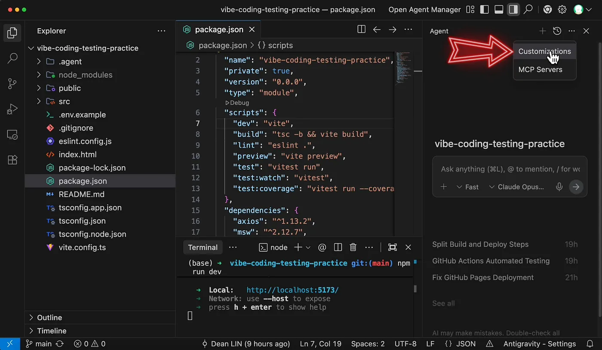The width and height of the screenshot is (602, 350).
Task: Select Customizations from the menu
Action: click(544, 51)
